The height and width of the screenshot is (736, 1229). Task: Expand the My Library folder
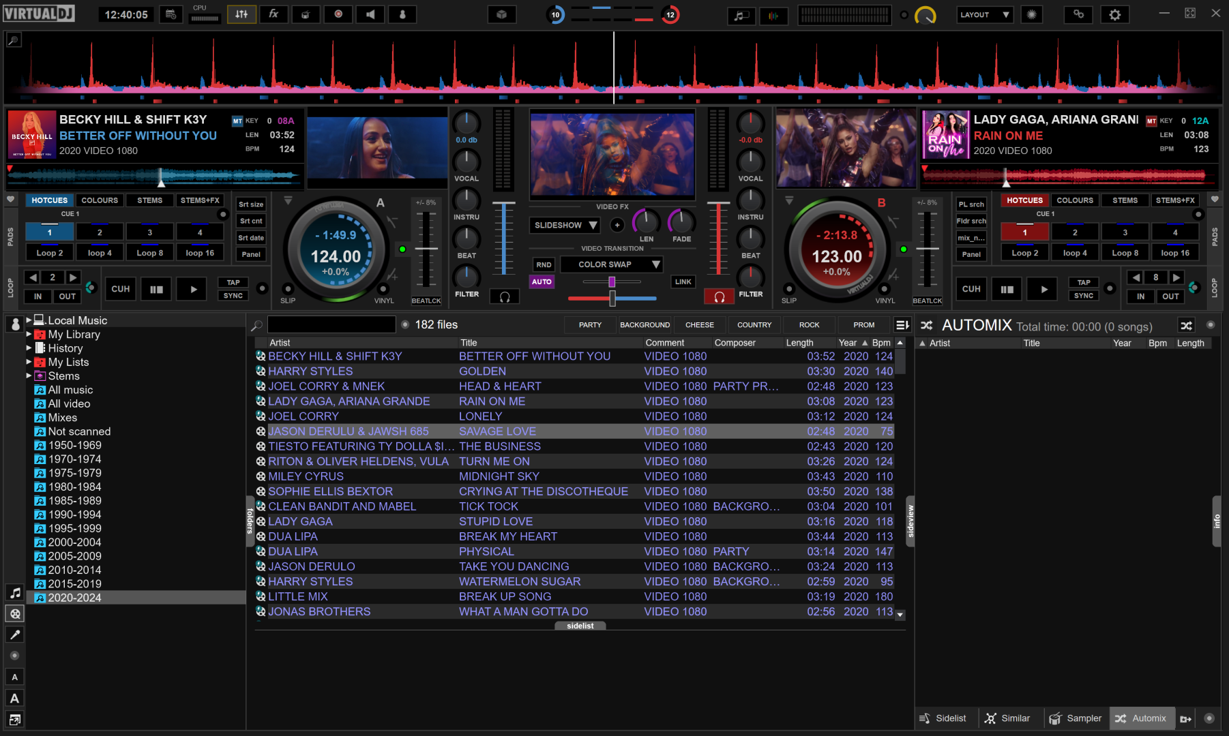pyautogui.click(x=29, y=334)
